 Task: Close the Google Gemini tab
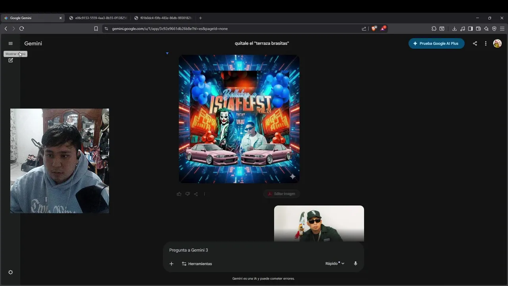[61, 18]
